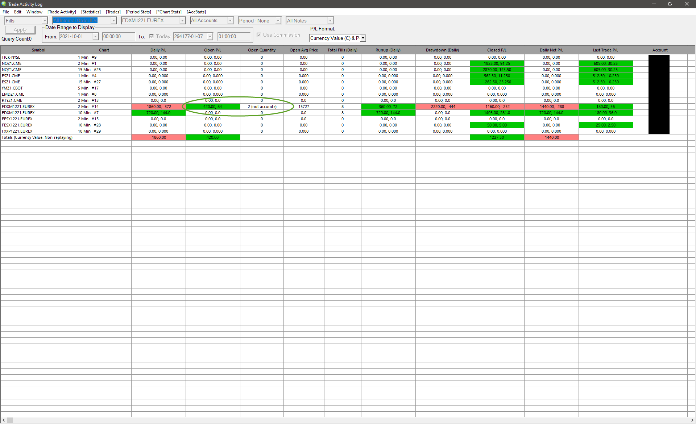This screenshot has width=696, height=424.
Task: Expand the All Internal Order IDs dropdown
Action: pyautogui.click(x=113, y=21)
